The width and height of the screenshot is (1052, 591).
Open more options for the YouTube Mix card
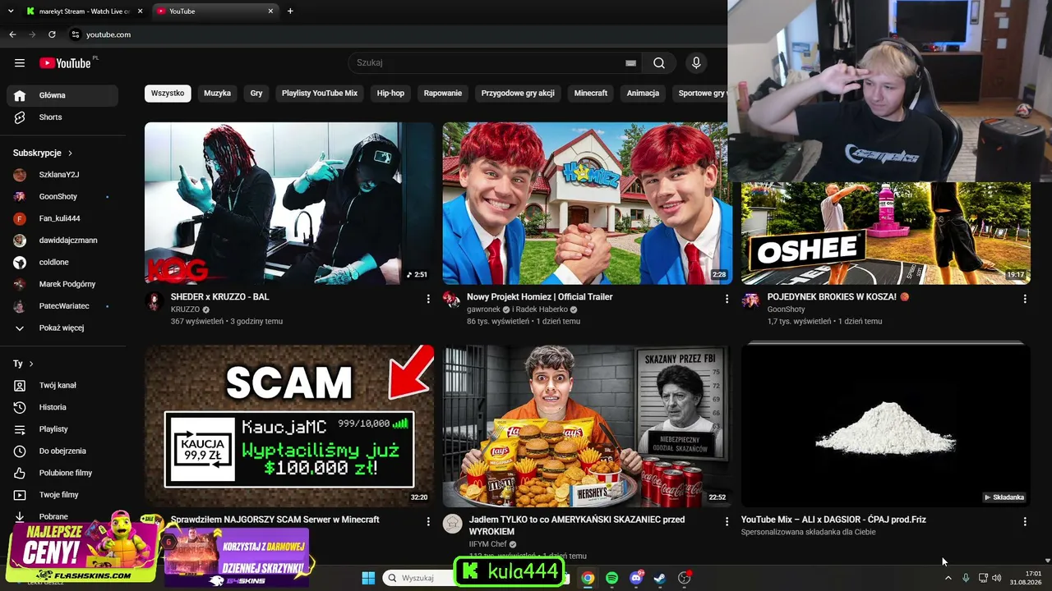[1025, 521]
